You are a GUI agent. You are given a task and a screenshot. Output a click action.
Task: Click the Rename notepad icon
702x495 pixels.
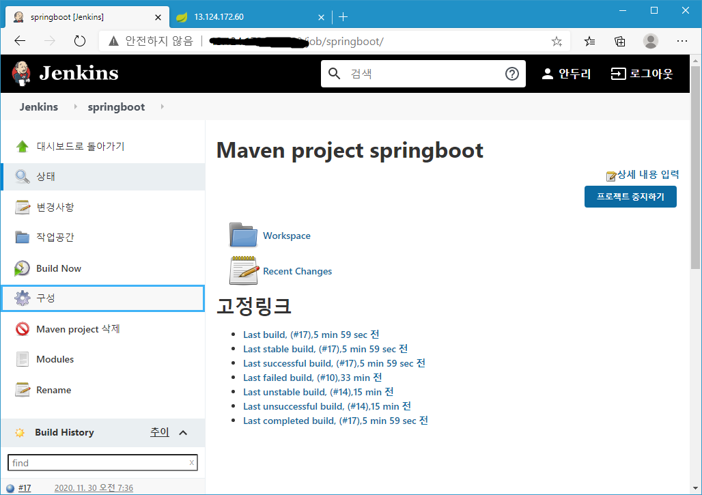click(x=22, y=390)
